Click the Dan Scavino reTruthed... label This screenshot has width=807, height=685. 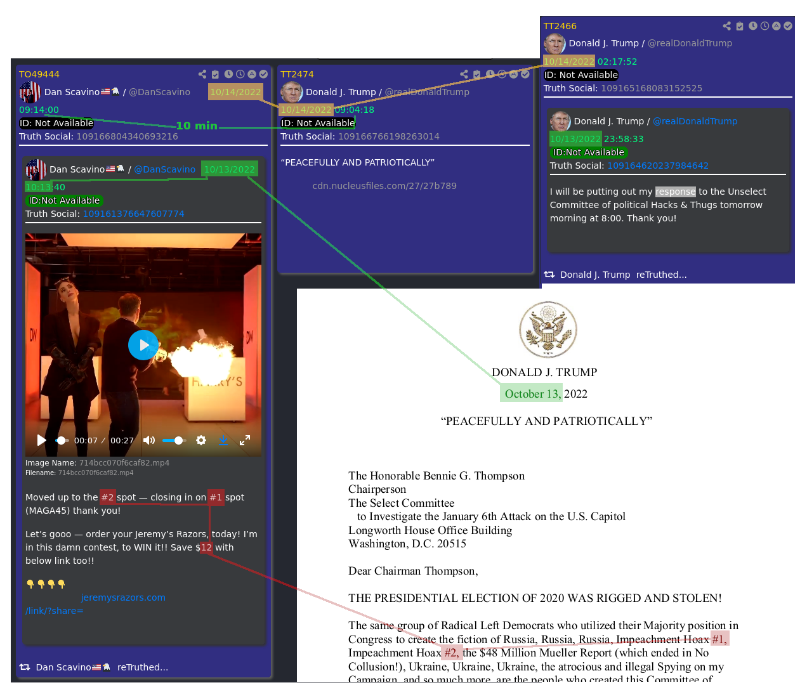point(102,667)
